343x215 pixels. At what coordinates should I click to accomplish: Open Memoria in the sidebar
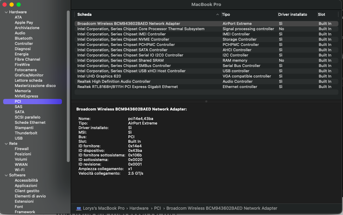[x=23, y=91]
